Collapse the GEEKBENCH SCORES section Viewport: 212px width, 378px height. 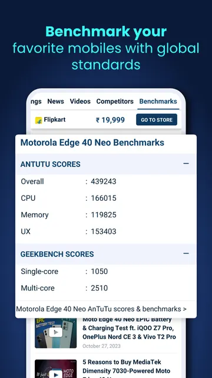pyautogui.click(x=186, y=253)
